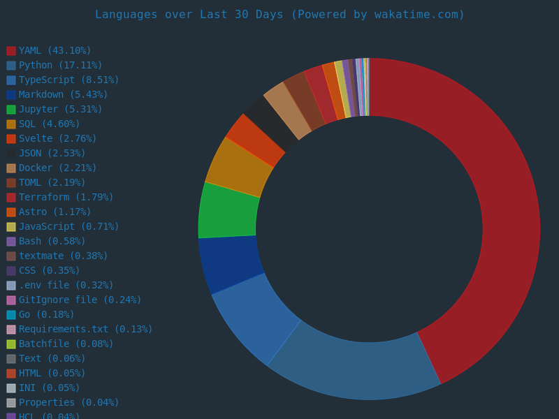559x419 pixels.
Task: Click the 'Markdown (5.43%)' legend text
Action: 63,94
